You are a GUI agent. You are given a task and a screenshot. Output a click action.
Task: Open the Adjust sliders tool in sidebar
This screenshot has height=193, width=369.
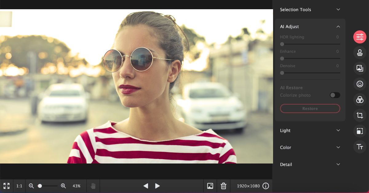tap(359, 37)
